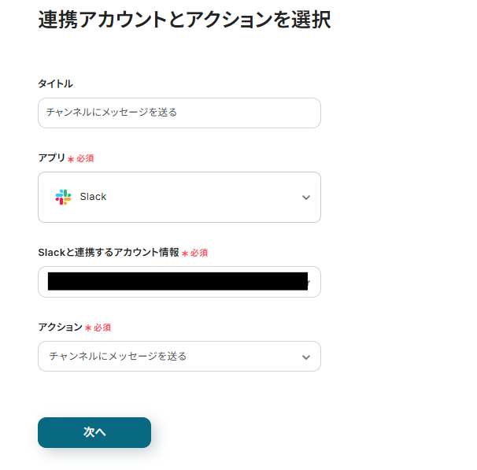Click the Slack logo icon

tap(63, 197)
